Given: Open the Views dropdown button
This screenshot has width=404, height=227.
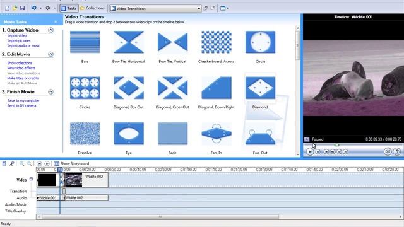Looking at the screenshot, I should pyautogui.click(x=225, y=8).
